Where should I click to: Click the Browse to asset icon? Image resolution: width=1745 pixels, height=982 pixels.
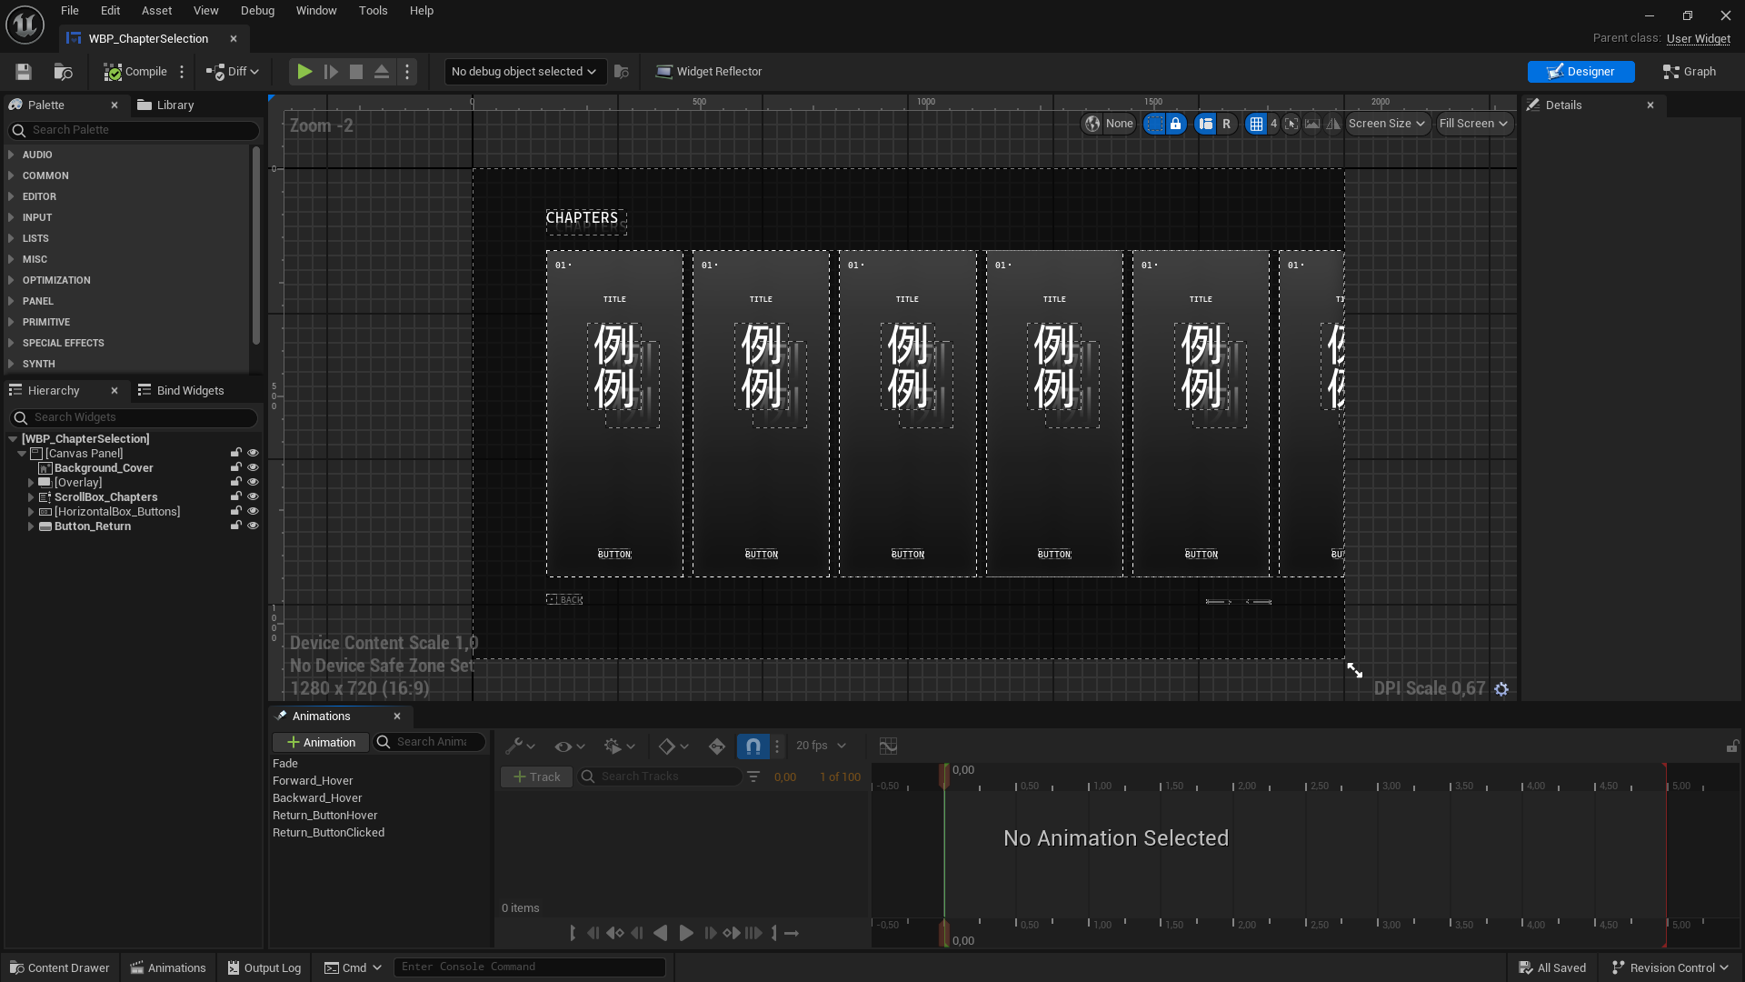[x=63, y=72]
